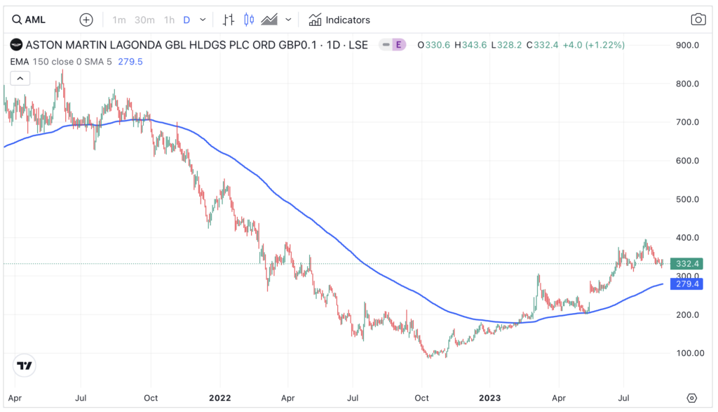Click the purple E earnings badge
The image size is (718, 412).
(x=399, y=45)
